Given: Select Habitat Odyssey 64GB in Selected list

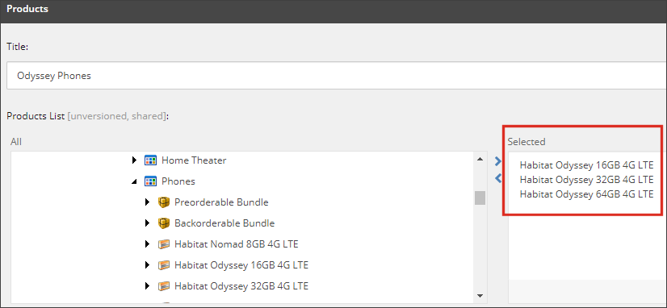Looking at the screenshot, I should pos(586,194).
